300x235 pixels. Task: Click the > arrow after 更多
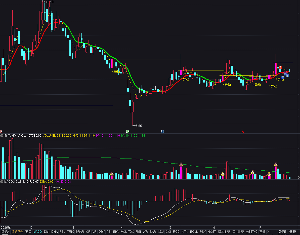pyautogui.click(x=268, y=231)
